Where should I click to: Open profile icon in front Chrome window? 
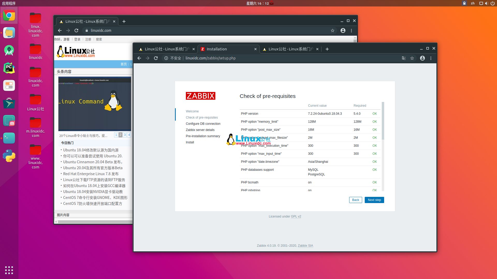tap(422, 58)
